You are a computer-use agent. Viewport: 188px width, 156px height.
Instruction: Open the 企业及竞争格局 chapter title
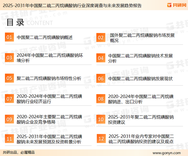[x=49, y=119]
